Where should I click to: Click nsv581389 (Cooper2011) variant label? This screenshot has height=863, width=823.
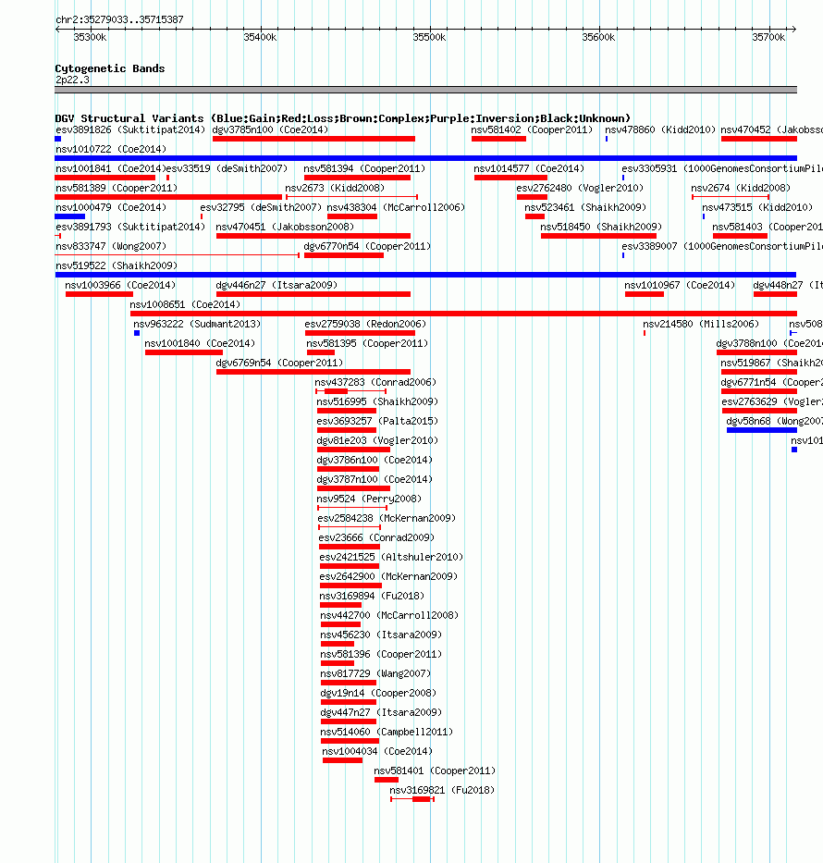click(x=117, y=188)
